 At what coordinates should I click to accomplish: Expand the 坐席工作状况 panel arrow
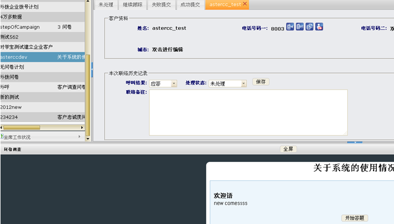80,137
